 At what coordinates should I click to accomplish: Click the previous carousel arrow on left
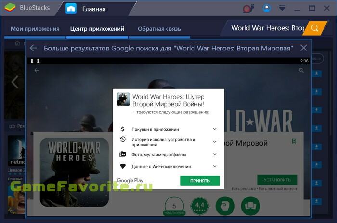coord(14,82)
